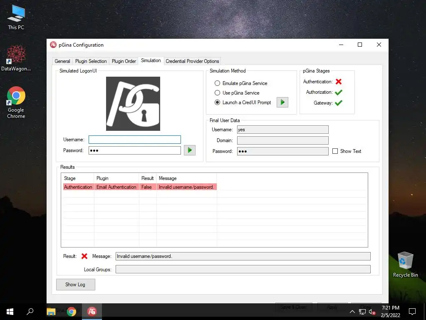Click the Invalid username/password row message cell
The width and height of the screenshot is (426, 320).
187,187
